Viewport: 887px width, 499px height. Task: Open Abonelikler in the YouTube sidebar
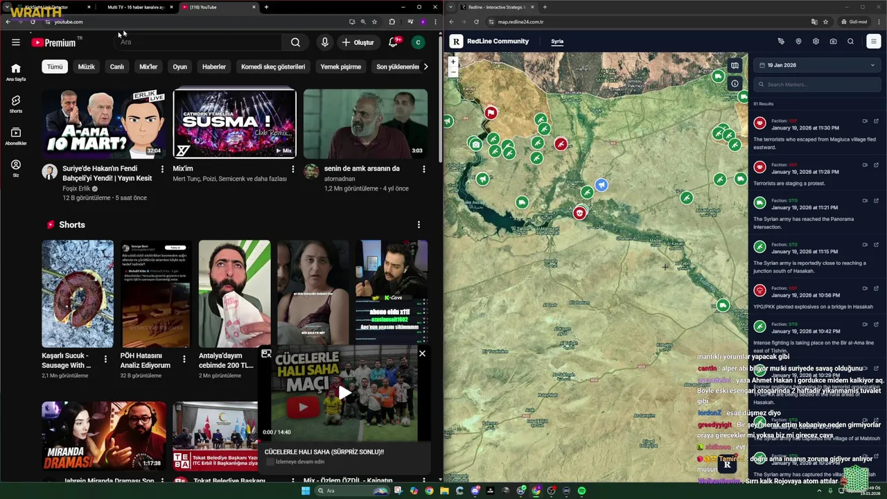point(16,136)
